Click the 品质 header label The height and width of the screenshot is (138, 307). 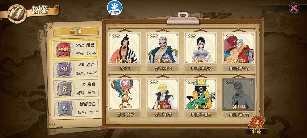76,32
